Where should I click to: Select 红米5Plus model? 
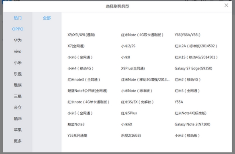[x=129, y=113]
